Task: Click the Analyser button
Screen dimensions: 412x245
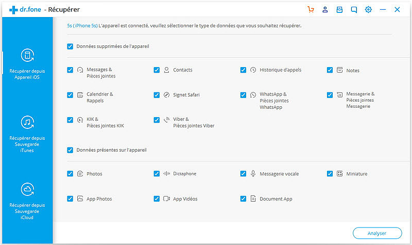Action: click(x=377, y=233)
